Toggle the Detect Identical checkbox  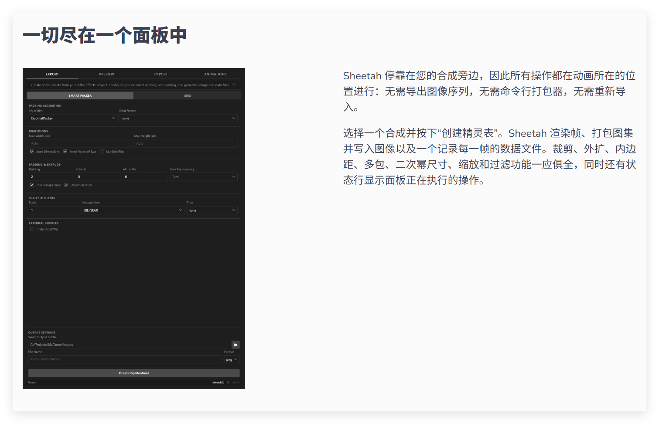(66, 185)
